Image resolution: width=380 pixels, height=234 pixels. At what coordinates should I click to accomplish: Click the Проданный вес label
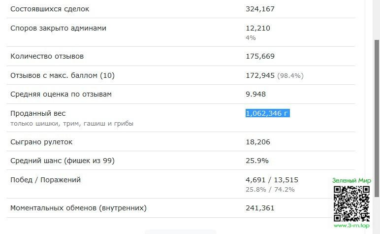pos(38,113)
